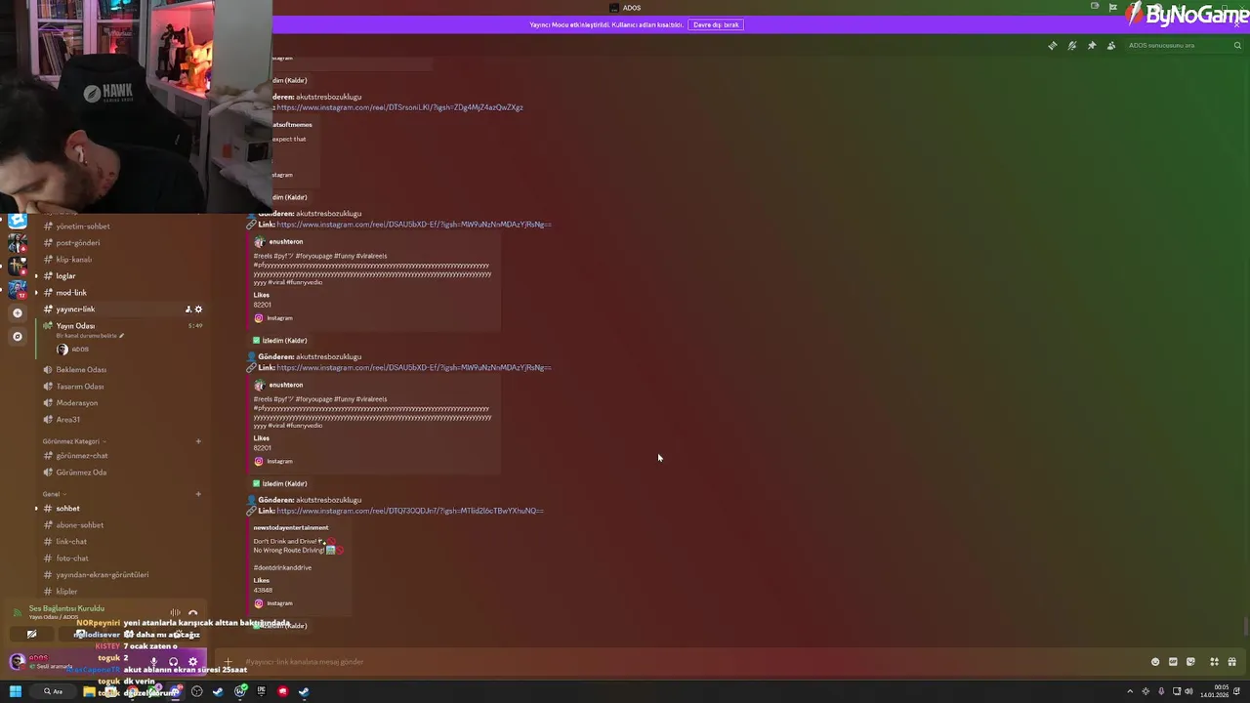Open the discover servers compass icon
The height and width of the screenshot is (703, 1250).
tap(17, 337)
